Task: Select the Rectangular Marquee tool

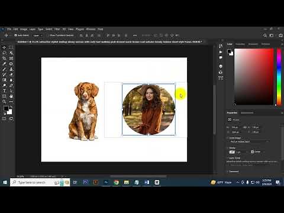Action: coord(11,47)
